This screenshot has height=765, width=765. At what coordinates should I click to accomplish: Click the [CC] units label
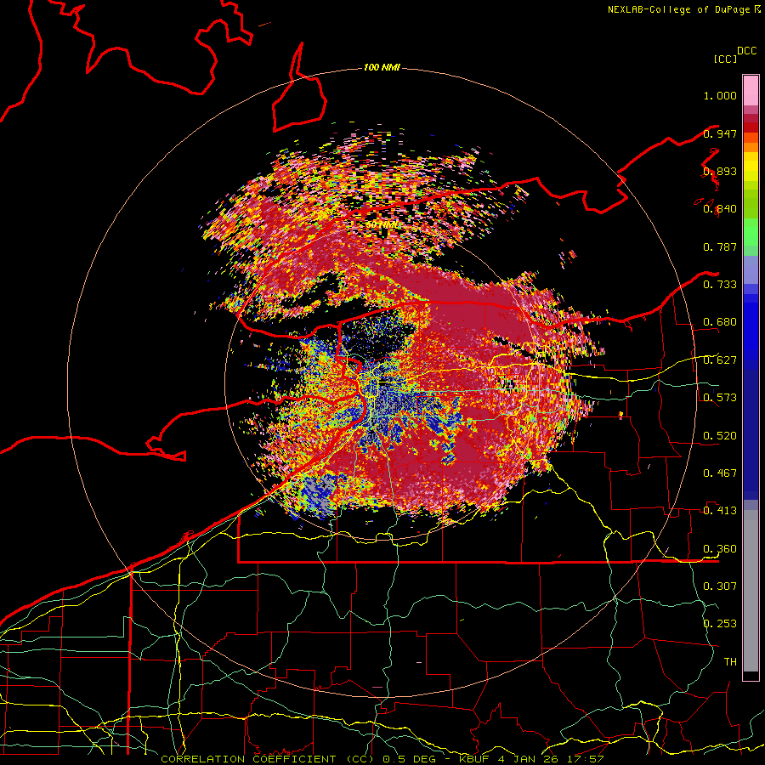[725, 59]
